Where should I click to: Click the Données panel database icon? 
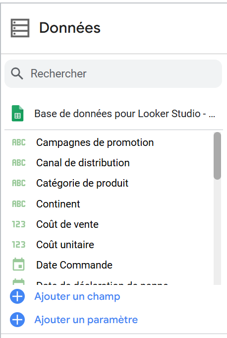[20, 28]
